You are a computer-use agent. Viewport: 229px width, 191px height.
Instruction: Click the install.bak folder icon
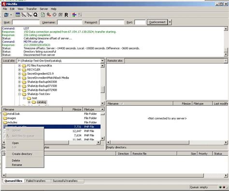coord(5,114)
